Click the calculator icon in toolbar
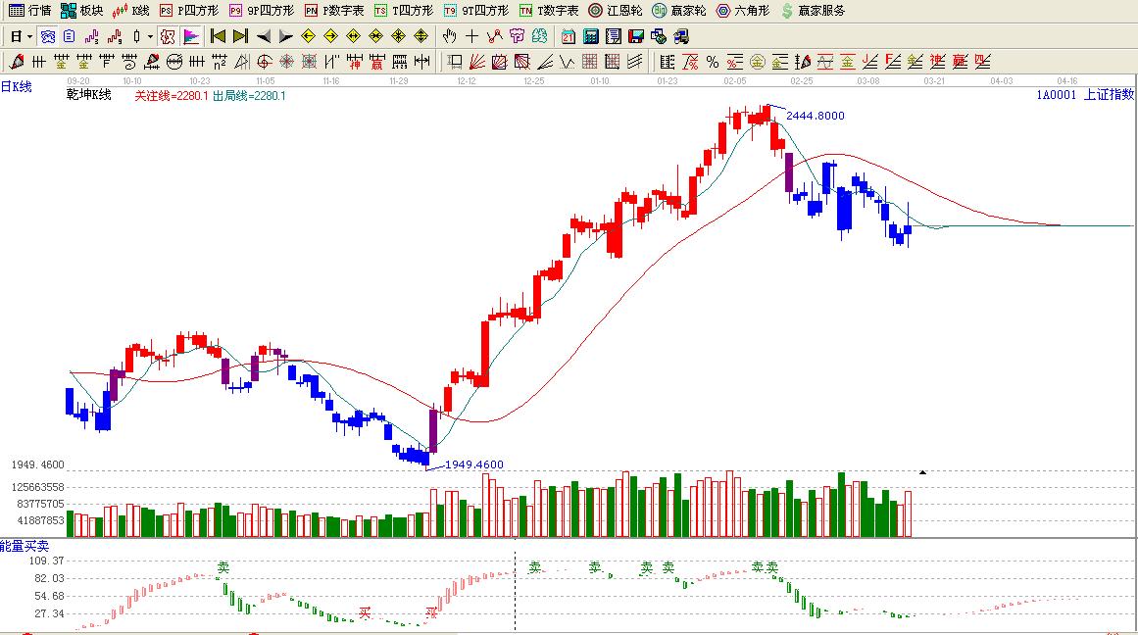 pos(591,36)
